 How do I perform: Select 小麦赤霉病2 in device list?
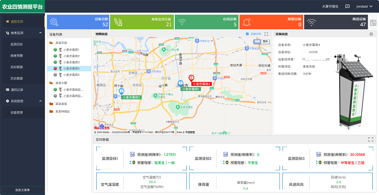click(x=71, y=56)
